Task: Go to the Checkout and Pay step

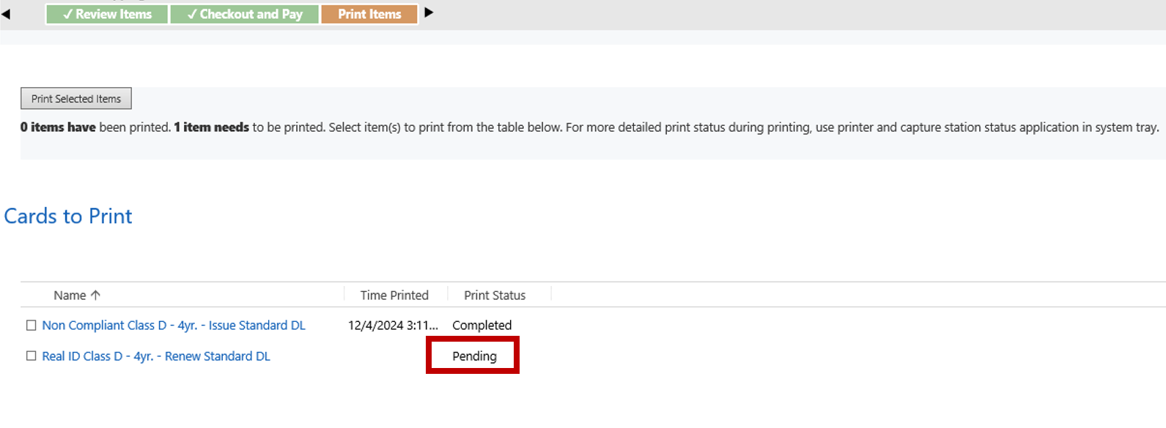Action: (x=245, y=15)
